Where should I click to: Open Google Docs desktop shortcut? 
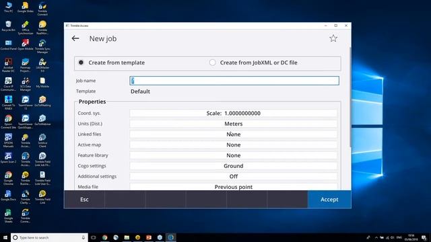coord(8,195)
